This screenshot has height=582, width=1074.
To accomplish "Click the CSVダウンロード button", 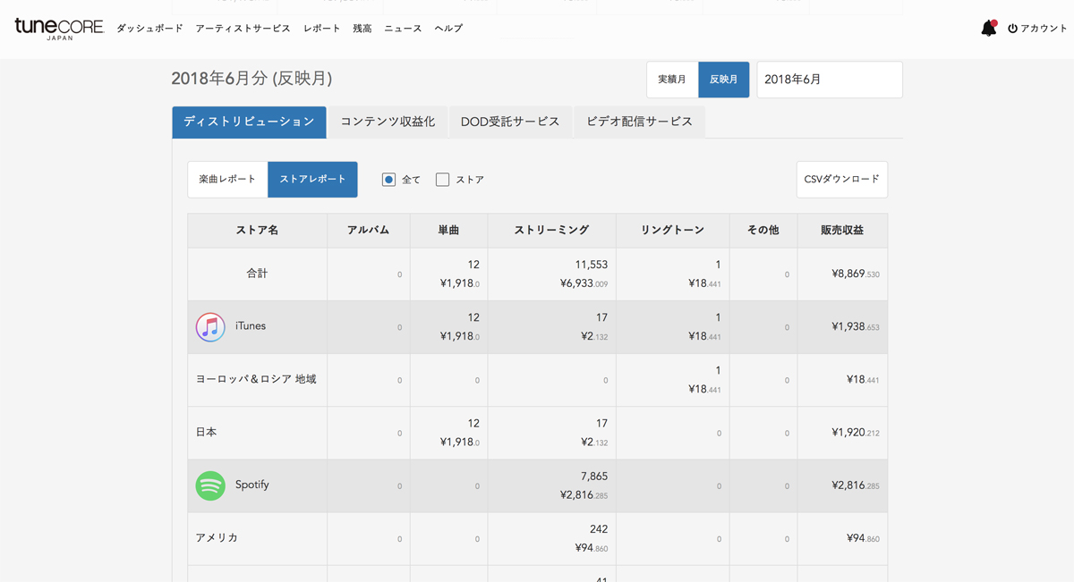I will pos(841,180).
